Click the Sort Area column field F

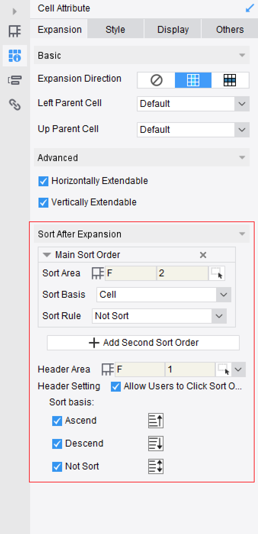tap(131, 273)
